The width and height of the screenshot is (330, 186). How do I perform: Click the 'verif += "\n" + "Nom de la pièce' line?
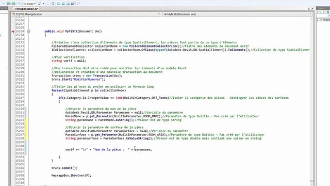pos(108,149)
